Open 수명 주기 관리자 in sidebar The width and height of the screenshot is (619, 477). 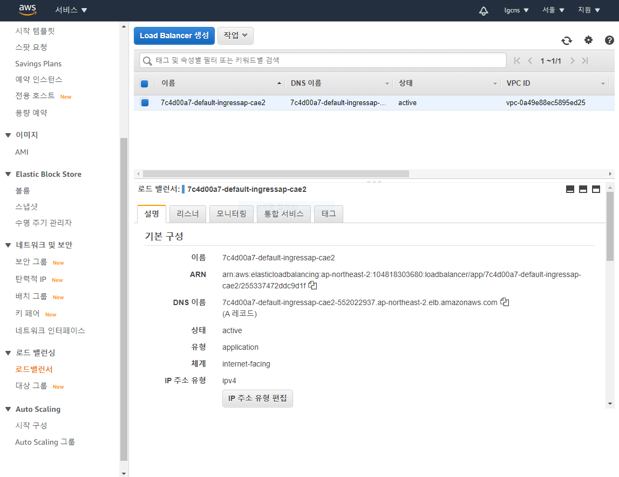pyautogui.click(x=43, y=223)
